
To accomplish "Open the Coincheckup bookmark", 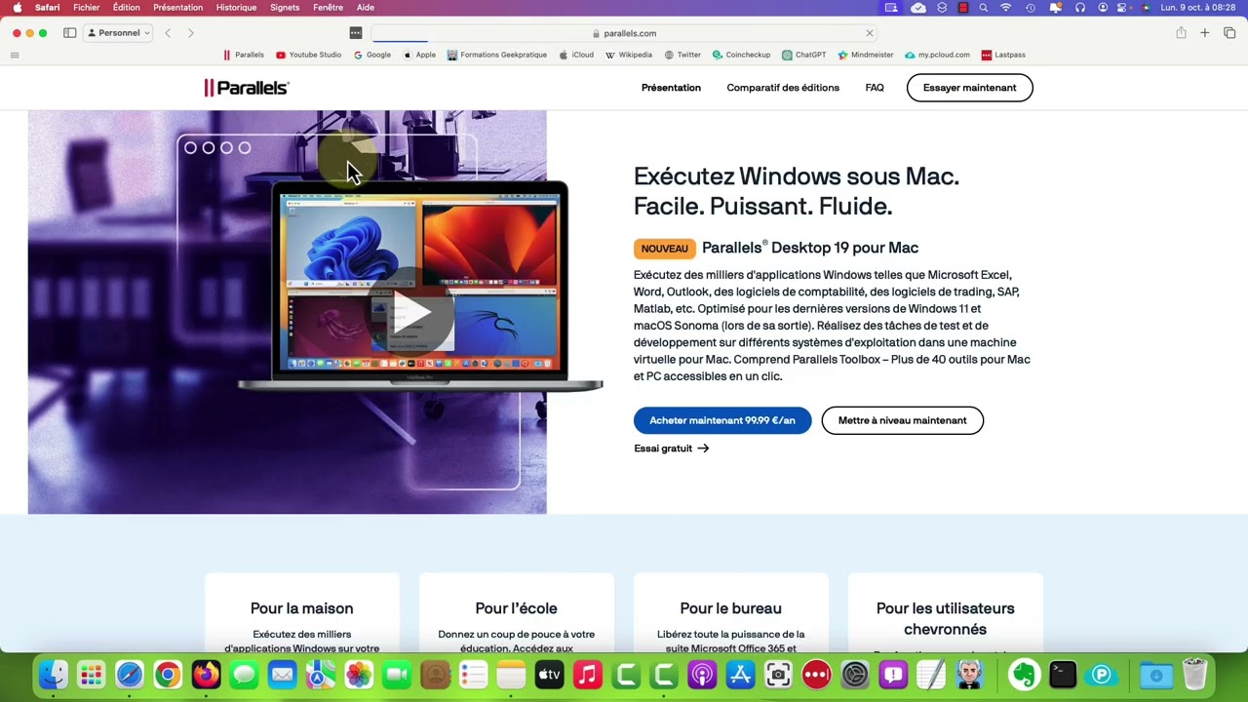I will tap(741, 55).
